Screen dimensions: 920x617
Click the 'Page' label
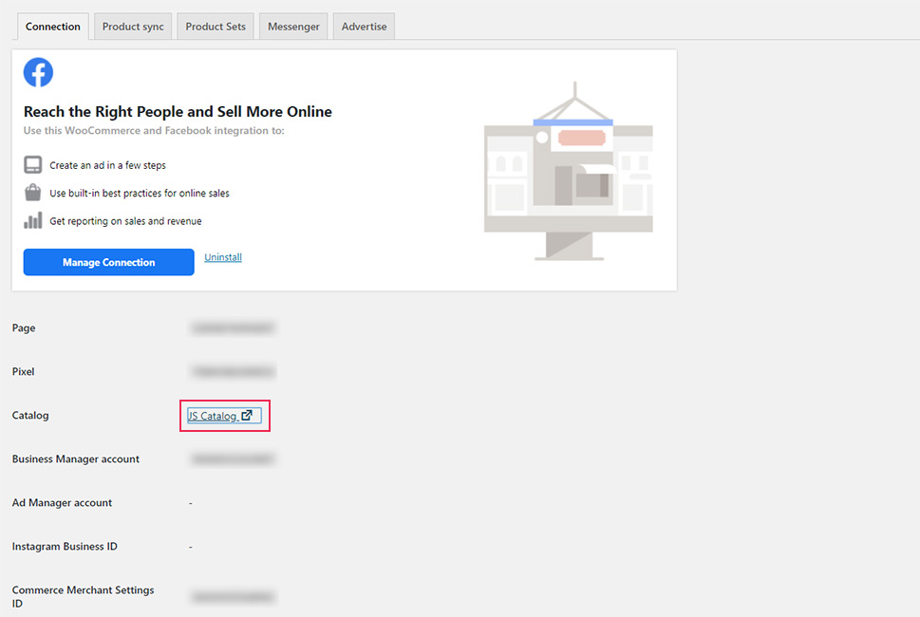(x=24, y=327)
